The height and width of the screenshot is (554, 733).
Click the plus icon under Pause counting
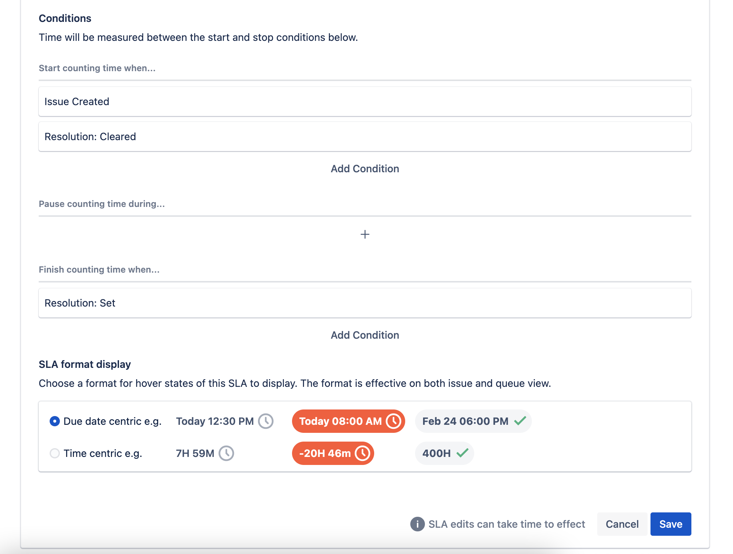click(x=365, y=234)
